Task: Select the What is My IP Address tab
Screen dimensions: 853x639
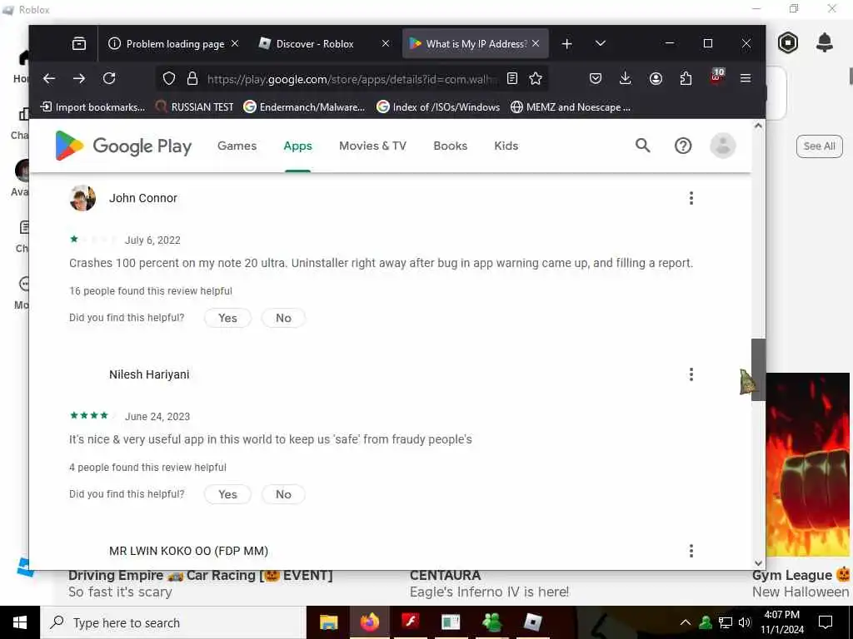Action: tap(476, 43)
